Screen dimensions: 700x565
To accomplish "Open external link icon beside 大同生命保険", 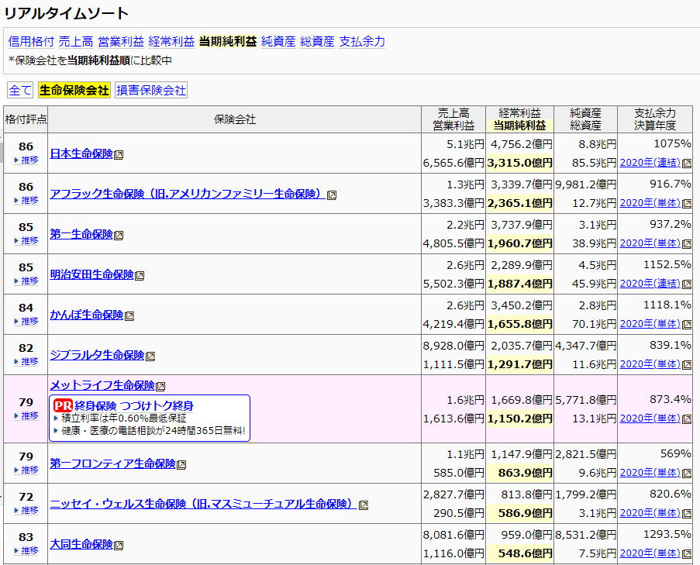I will [x=119, y=546].
